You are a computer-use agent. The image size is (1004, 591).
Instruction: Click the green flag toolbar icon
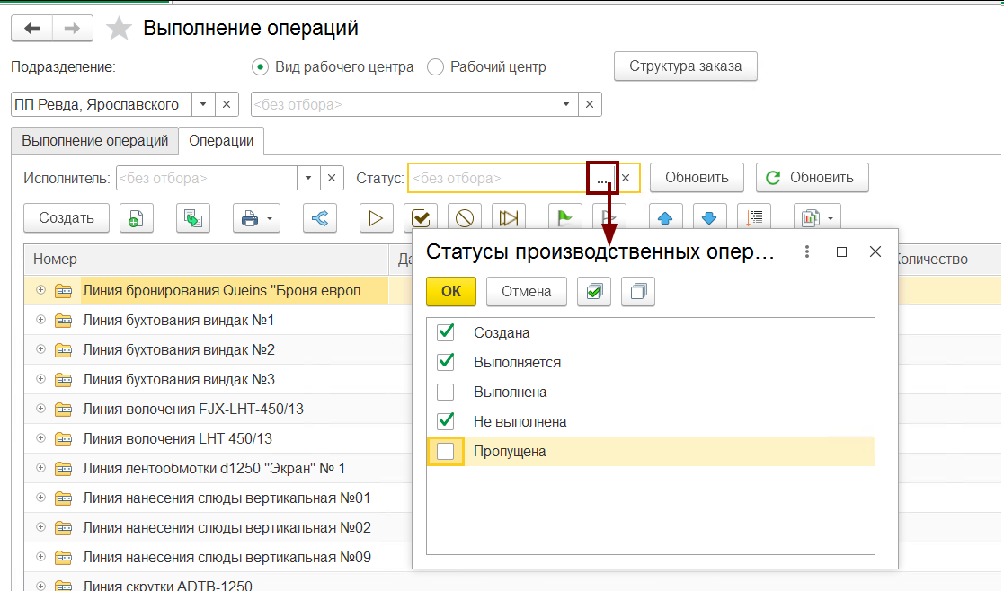[x=564, y=218]
